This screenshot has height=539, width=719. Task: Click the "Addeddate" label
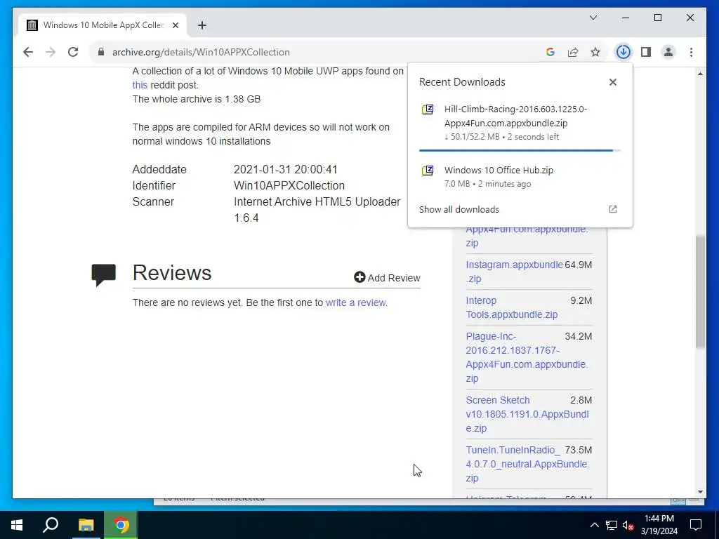click(x=159, y=170)
